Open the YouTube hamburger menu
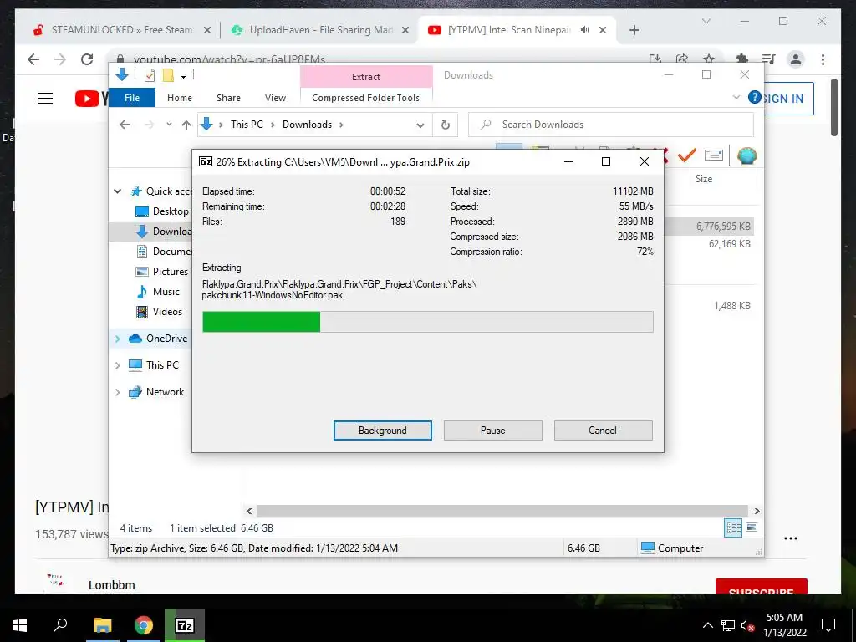The image size is (856, 642). tap(45, 99)
